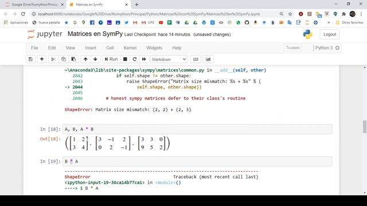Click input cell In [18] code field

(x=197, y=129)
